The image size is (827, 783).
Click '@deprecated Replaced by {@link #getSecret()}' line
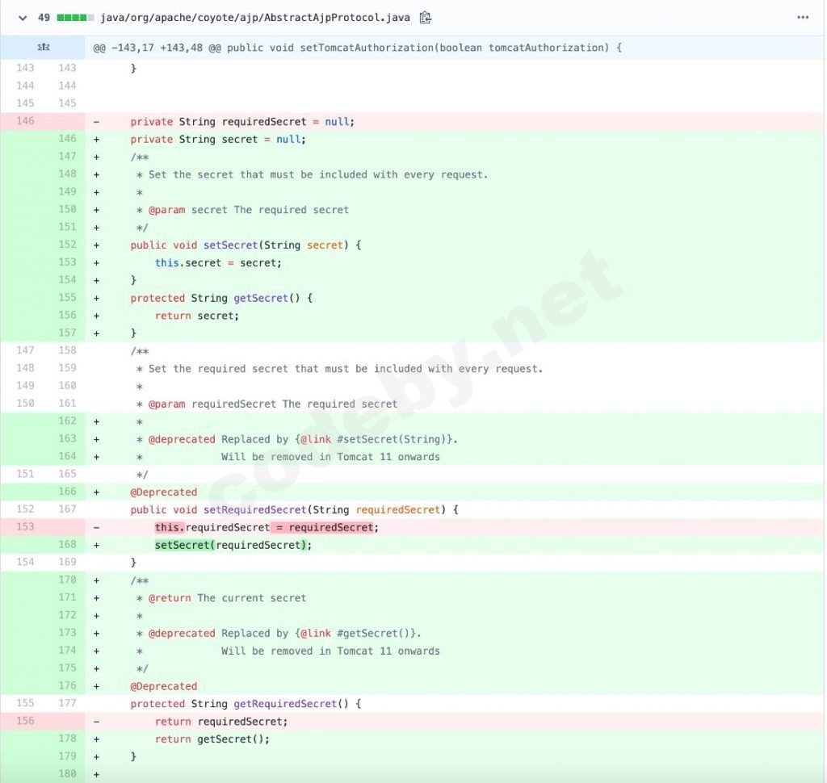(279, 634)
